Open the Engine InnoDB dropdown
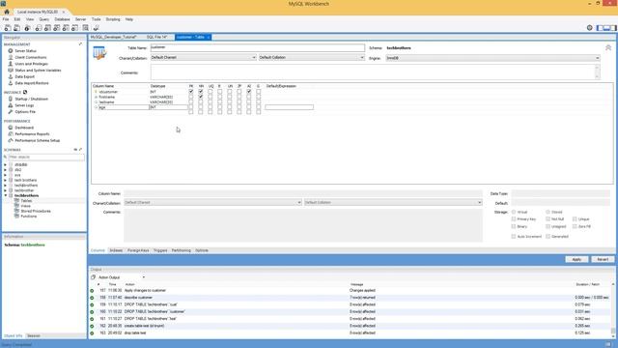Viewport: 618px width, 348px height. 492,58
